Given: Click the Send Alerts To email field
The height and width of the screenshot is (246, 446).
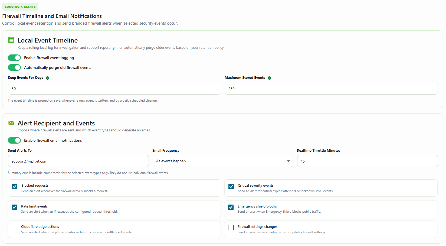Looking at the screenshot, I should [78, 161].
